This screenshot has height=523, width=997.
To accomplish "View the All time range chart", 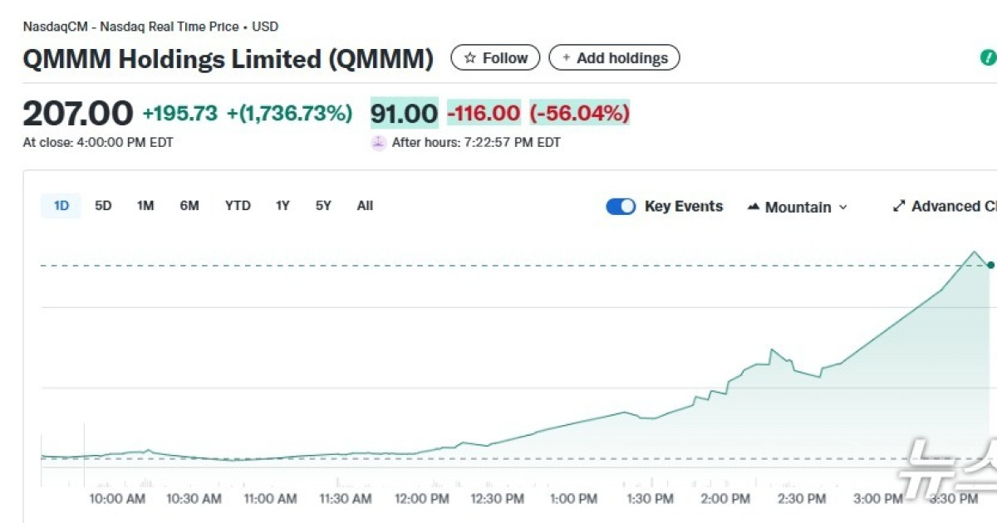I will point(365,206).
